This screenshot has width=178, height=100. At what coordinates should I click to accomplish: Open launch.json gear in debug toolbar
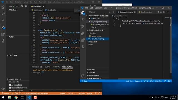pyautogui.click(x=22, y=6)
